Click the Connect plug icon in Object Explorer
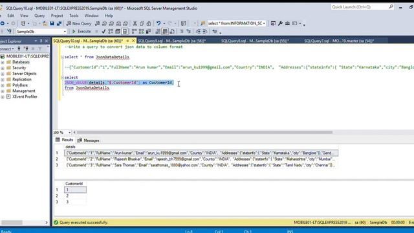 tap(19, 49)
